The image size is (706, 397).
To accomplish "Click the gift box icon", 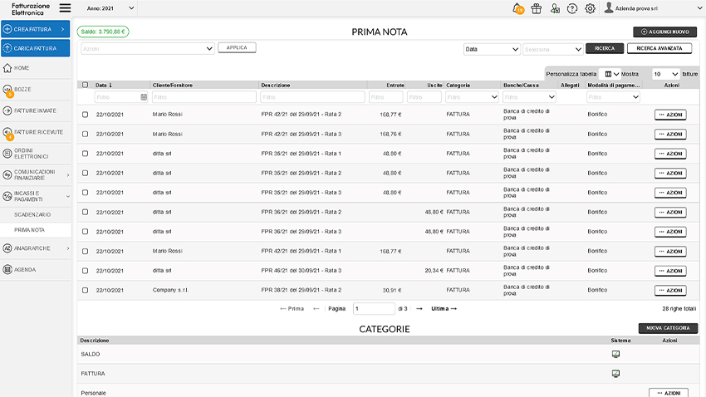I will (537, 8).
